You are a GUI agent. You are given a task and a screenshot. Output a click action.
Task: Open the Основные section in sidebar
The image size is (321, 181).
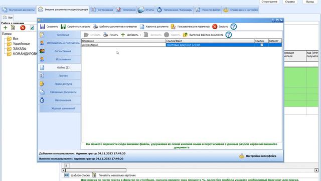tap(59, 35)
